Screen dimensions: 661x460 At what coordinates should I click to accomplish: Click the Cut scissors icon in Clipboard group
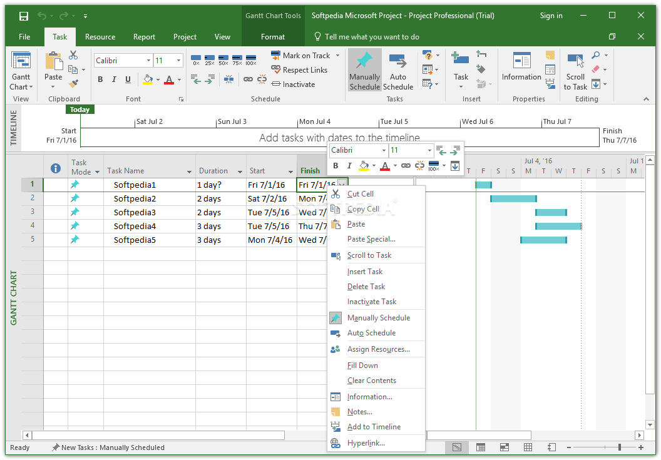tap(73, 55)
